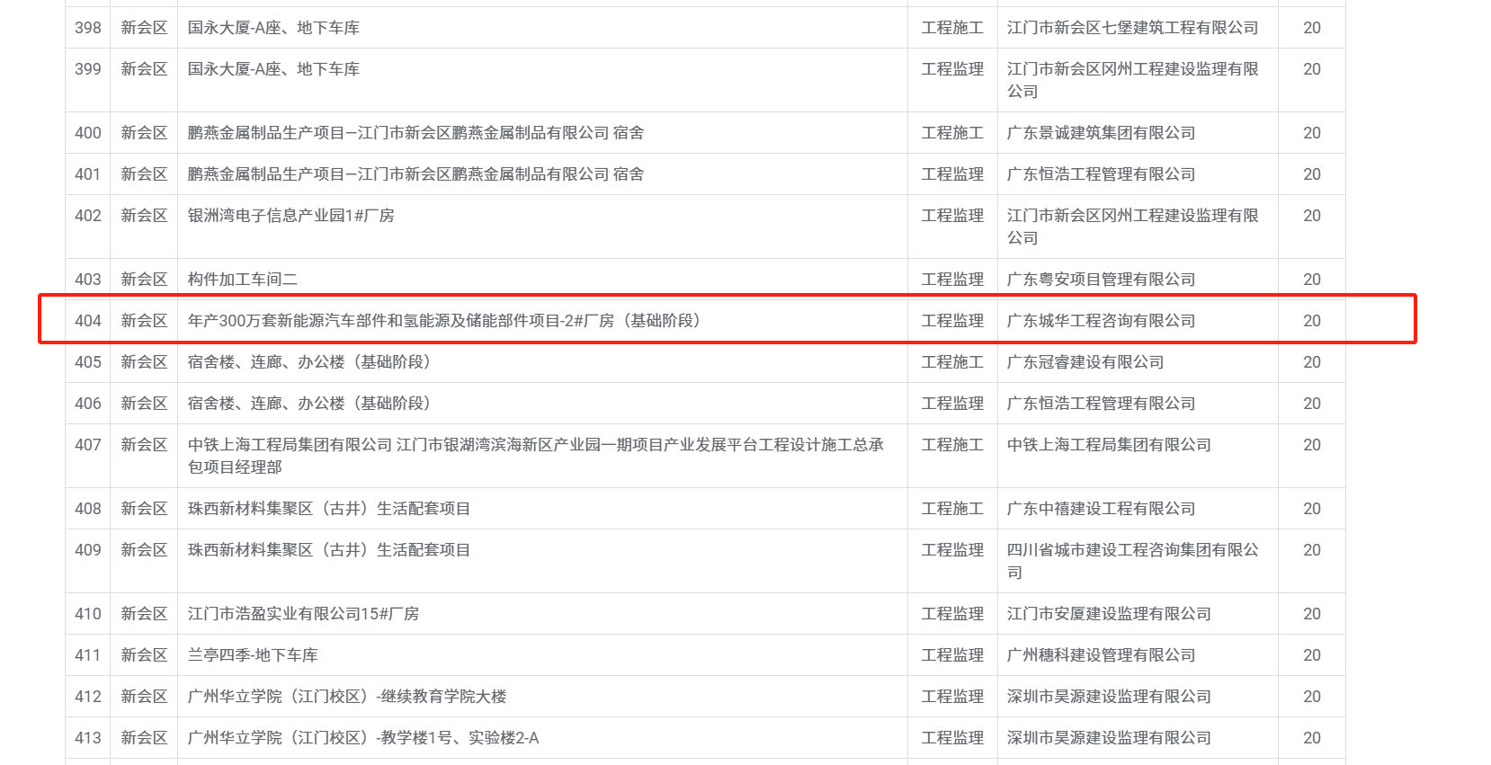Click 工程施工 cell in row 405
This screenshot has width=1491, height=765.
(x=952, y=362)
